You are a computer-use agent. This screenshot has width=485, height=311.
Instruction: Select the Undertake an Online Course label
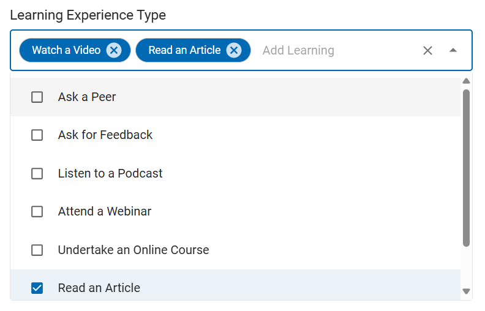coord(133,250)
